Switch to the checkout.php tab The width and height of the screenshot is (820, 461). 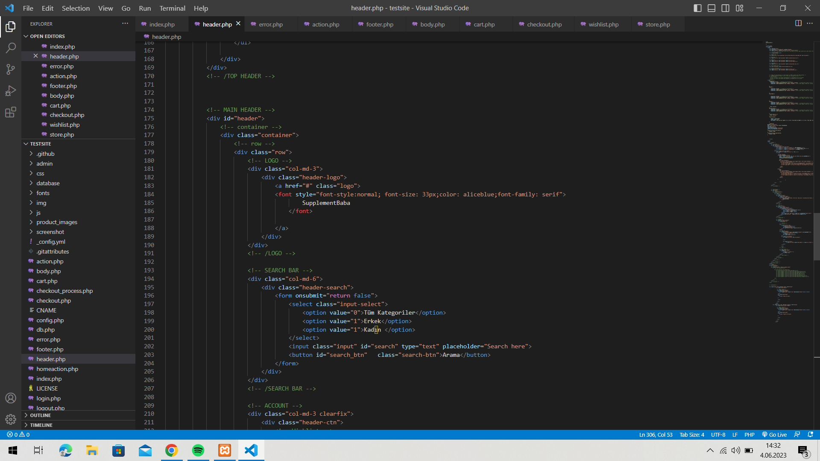(x=544, y=24)
